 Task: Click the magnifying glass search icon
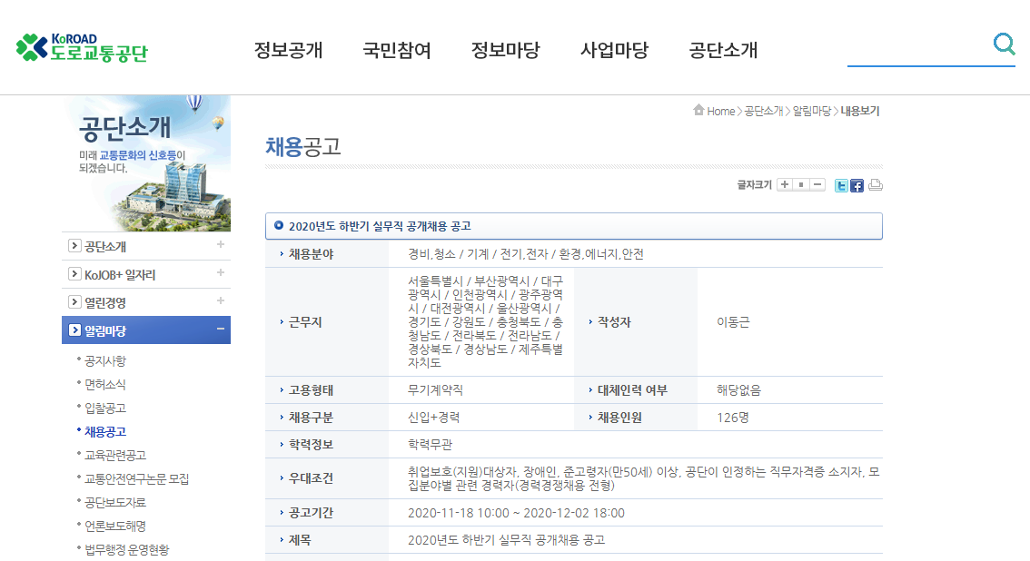(1005, 43)
